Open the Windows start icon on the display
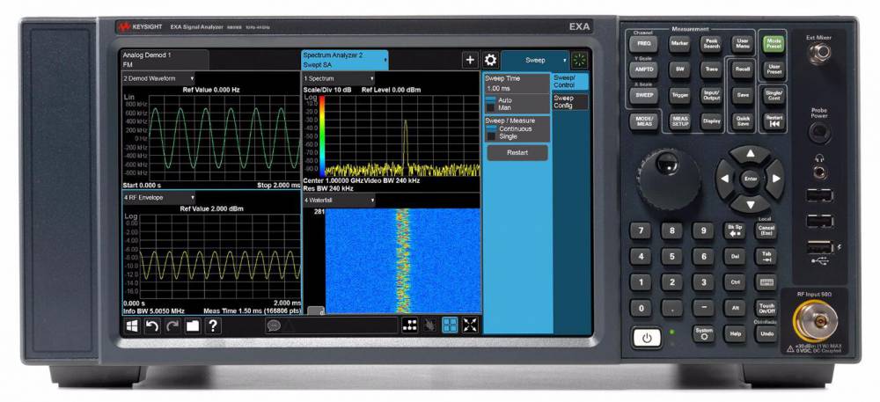This screenshot has height=402, width=880. coord(133,325)
